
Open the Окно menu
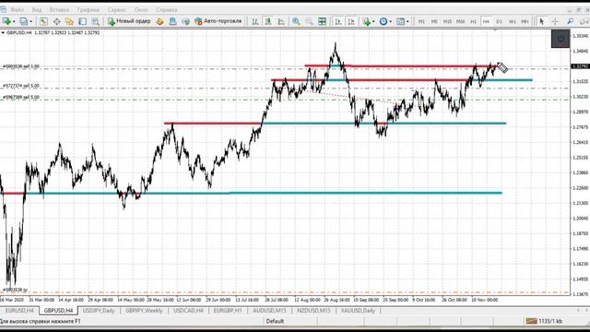(141, 10)
